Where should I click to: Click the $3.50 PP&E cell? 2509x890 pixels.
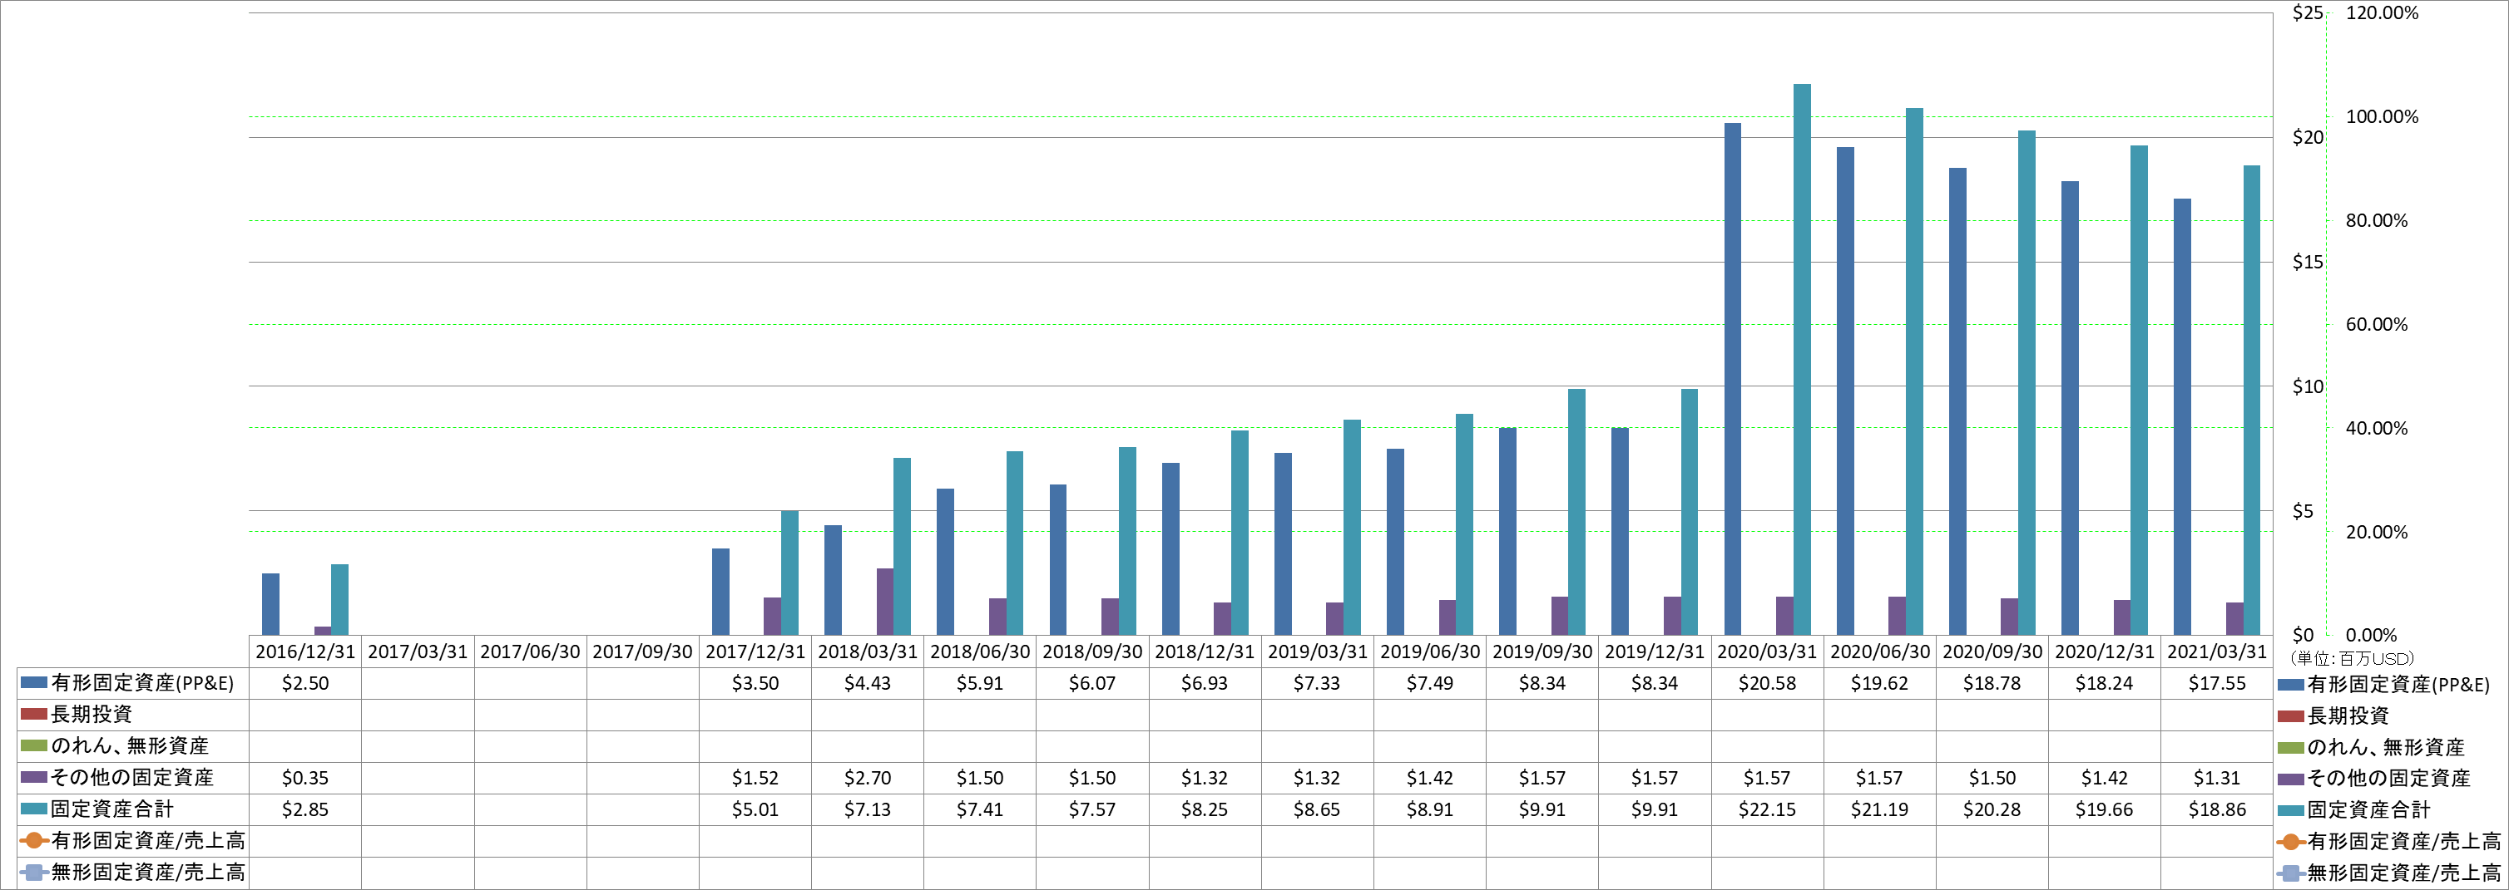pos(755,684)
